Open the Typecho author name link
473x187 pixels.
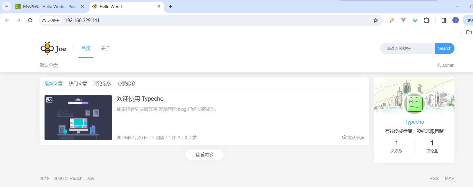414,122
